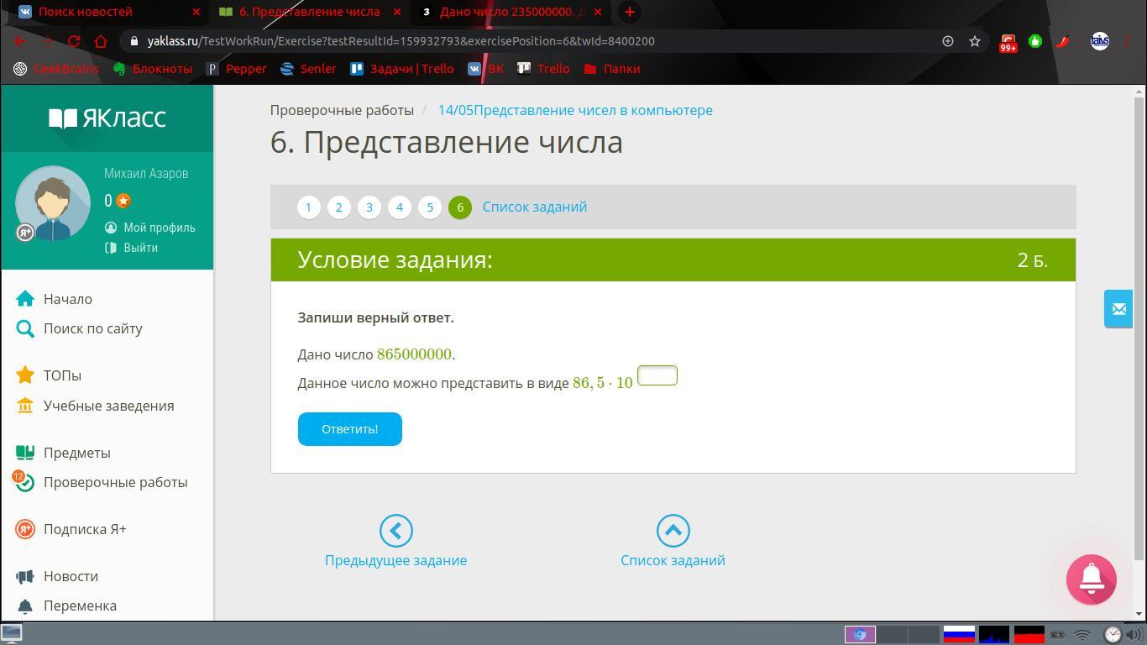This screenshot has height=645, width=1147.
Task: Click the workspace pager in the taskbar
Action: 892,634
